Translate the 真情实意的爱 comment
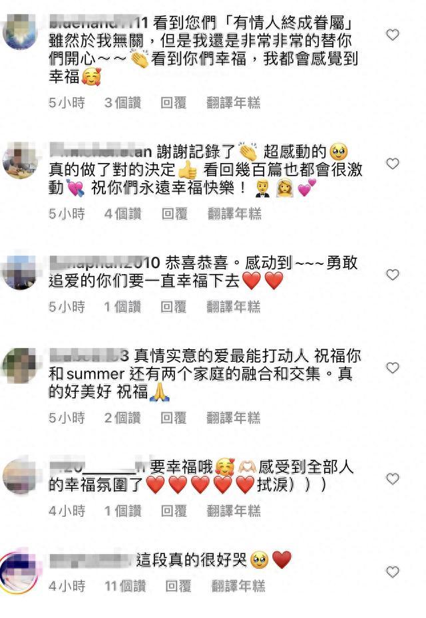 point(234,418)
